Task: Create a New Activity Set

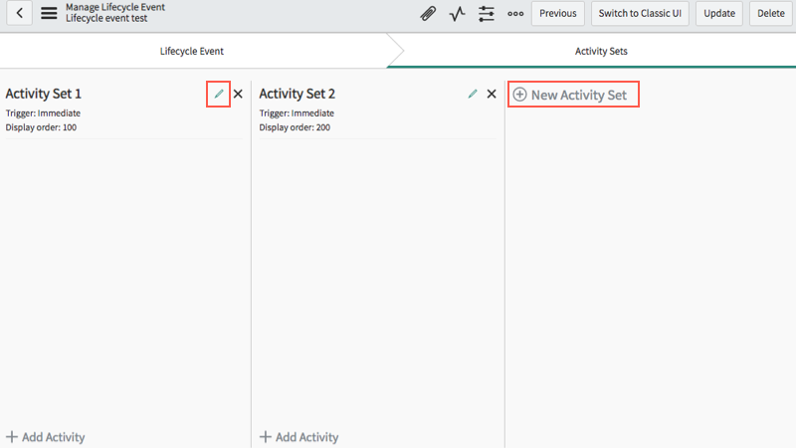Action: click(569, 95)
